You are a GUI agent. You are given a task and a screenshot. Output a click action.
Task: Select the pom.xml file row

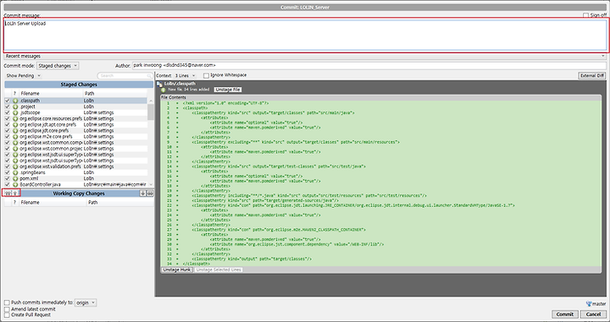coord(76,178)
